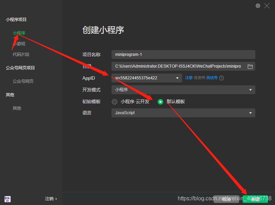Viewport: 275px width, 205px height.
Task: Click the 注册 link
Action: pyautogui.click(x=189, y=78)
